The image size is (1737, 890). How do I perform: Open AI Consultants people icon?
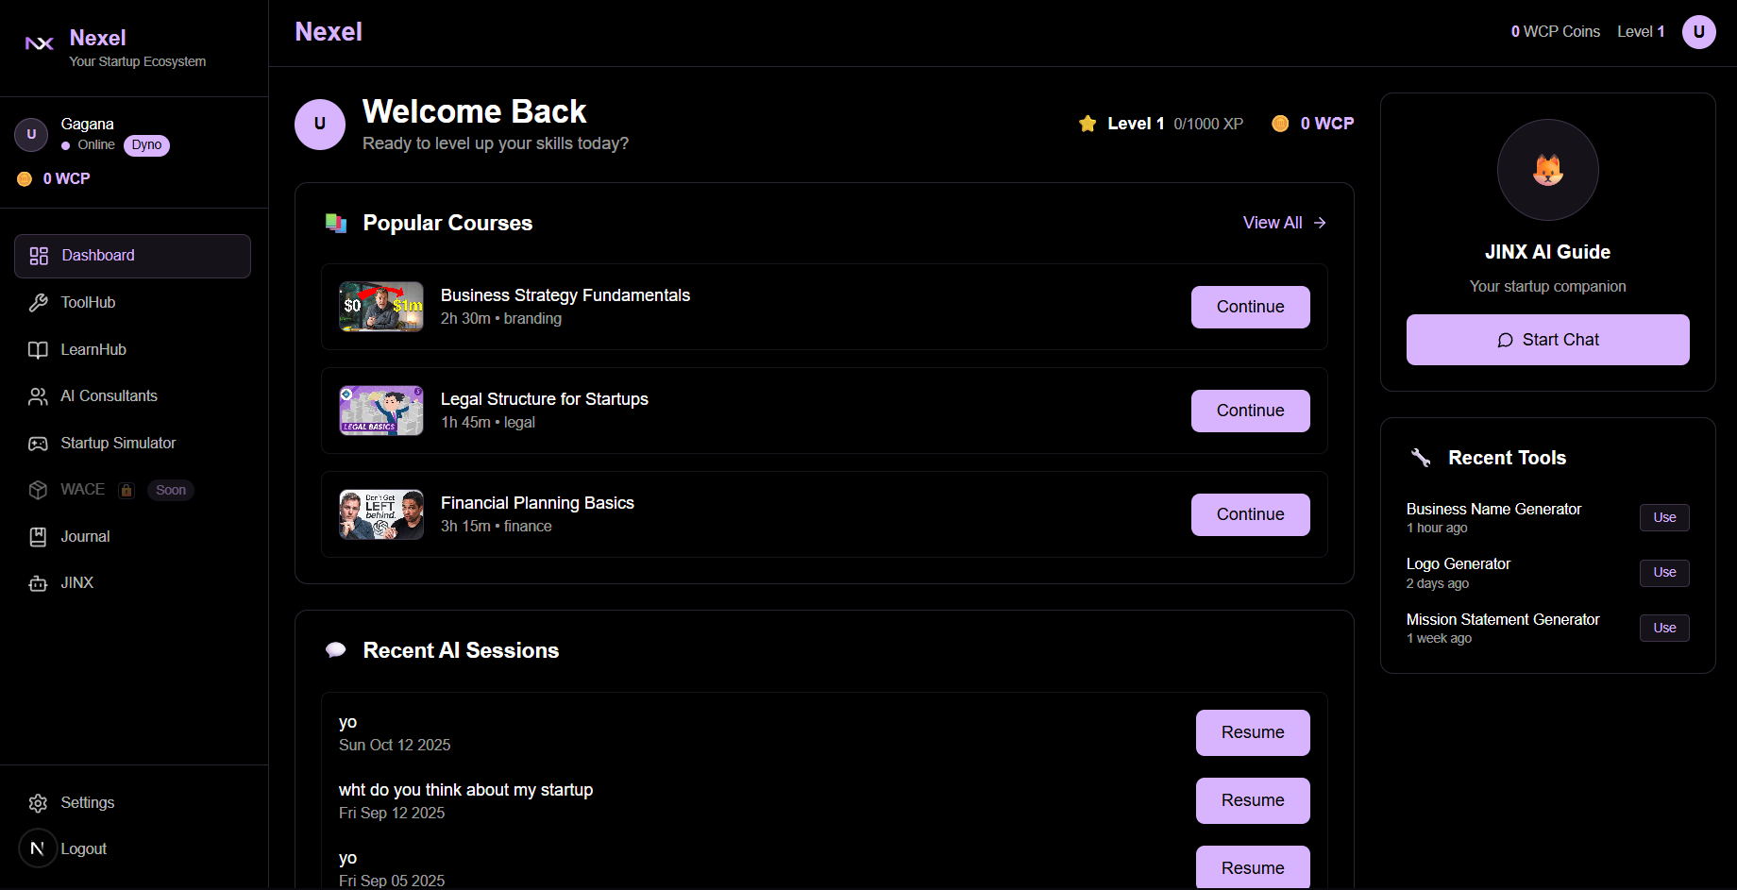coord(38,395)
